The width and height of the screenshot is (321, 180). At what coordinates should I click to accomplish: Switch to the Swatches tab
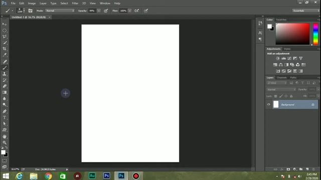pos(281,19)
